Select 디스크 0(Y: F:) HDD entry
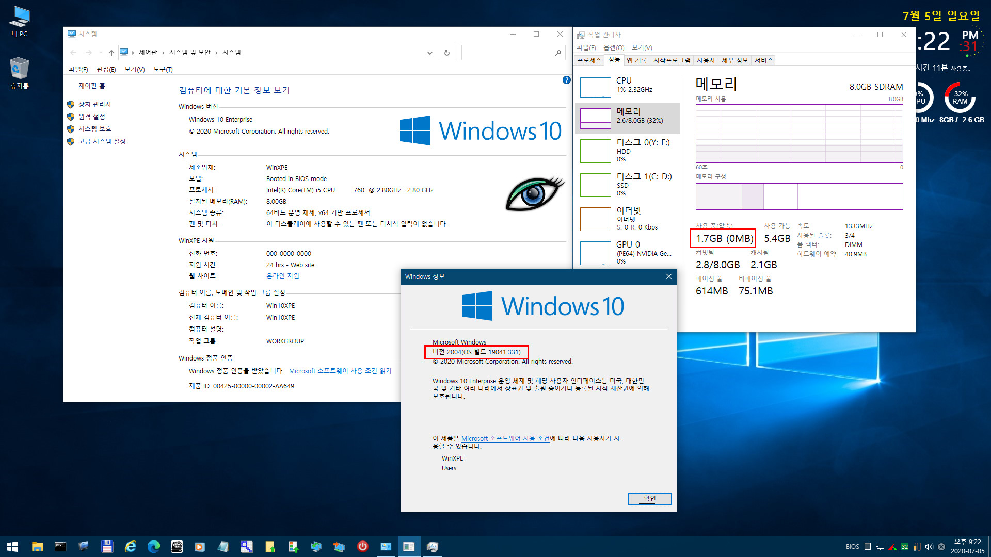This screenshot has height=557, width=991. pyautogui.click(x=628, y=151)
